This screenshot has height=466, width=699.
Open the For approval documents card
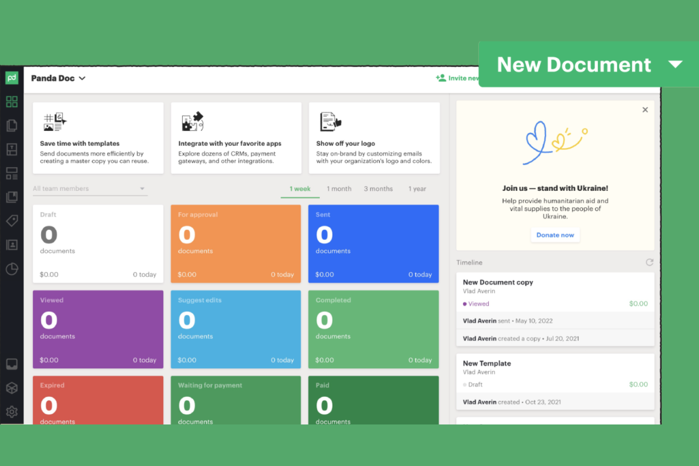(x=236, y=244)
